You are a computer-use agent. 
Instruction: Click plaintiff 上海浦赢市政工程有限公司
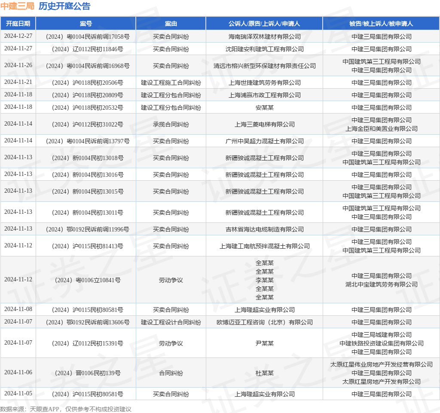click(x=264, y=95)
